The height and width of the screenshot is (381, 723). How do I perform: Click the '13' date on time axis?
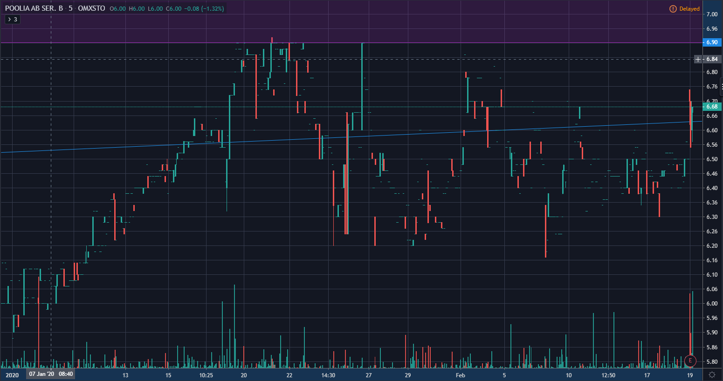click(125, 375)
